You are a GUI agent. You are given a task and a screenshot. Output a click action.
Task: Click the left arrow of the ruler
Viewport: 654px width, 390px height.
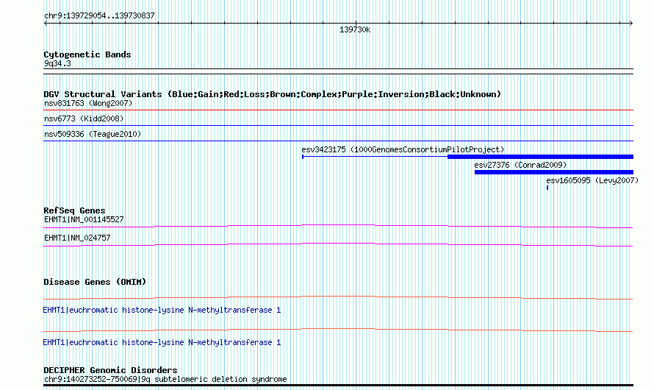pos(46,24)
